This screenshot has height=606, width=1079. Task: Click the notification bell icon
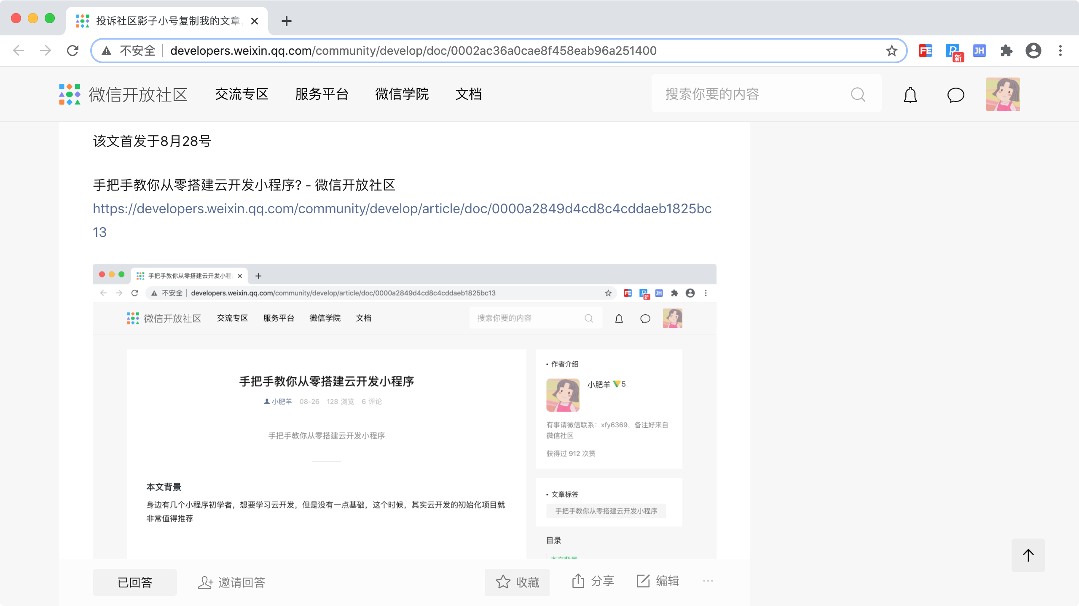coord(910,95)
